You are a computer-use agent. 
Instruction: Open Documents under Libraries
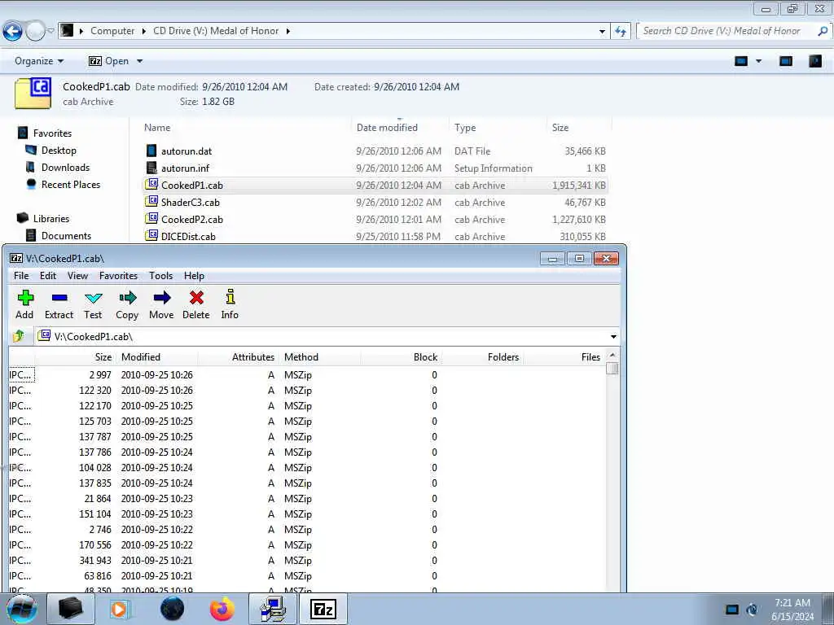tap(66, 235)
